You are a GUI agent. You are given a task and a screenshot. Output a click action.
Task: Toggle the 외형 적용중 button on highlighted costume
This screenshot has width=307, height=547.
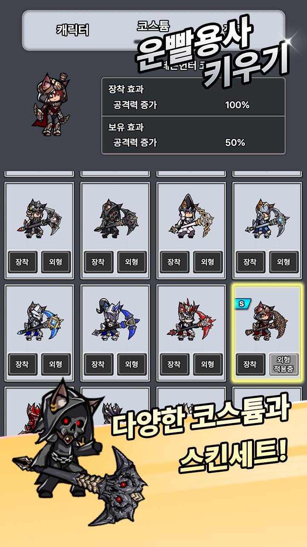[x=284, y=364]
